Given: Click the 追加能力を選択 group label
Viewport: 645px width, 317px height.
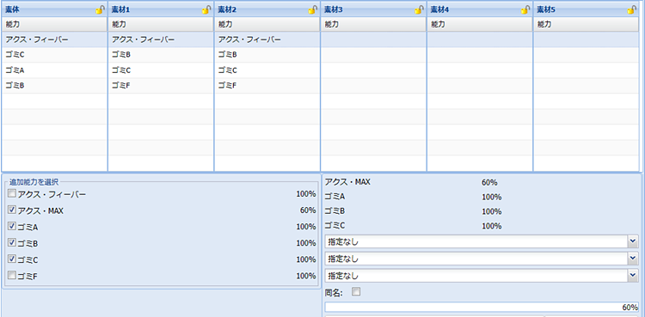Looking at the screenshot, I should 34,181.
